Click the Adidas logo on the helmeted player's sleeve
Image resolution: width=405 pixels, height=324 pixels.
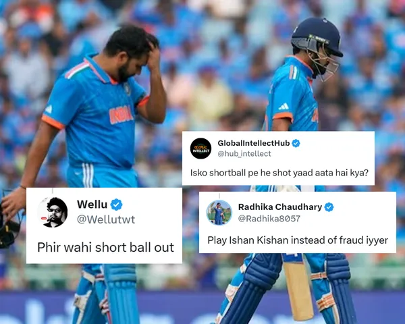(x=283, y=106)
